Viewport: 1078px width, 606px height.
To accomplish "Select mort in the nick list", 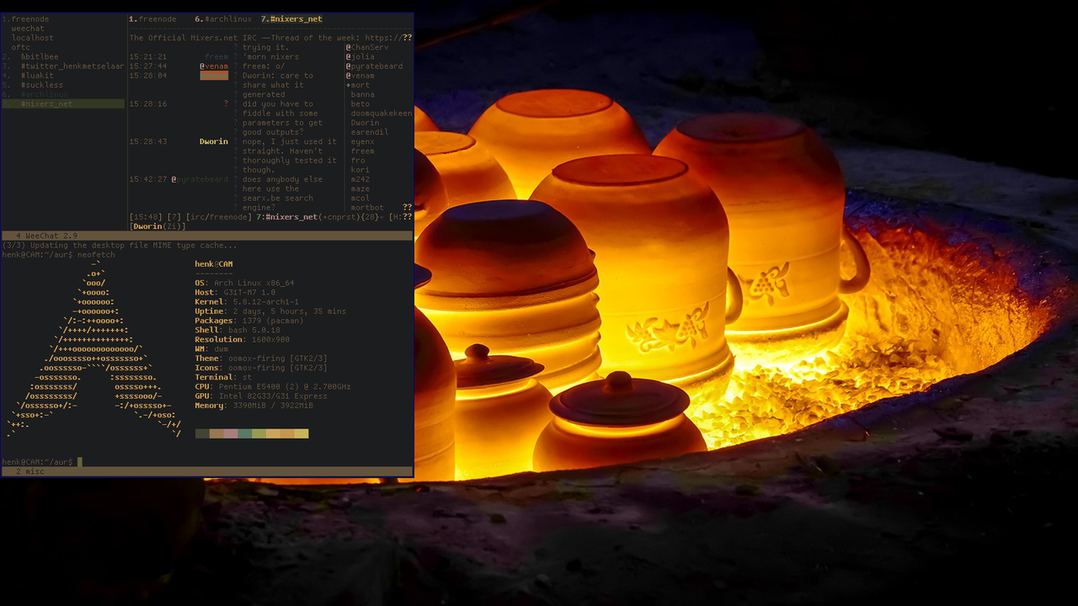I will [358, 85].
